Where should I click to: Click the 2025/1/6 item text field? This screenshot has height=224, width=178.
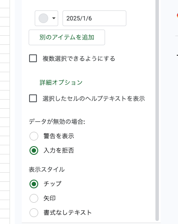[x=94, y=18]
